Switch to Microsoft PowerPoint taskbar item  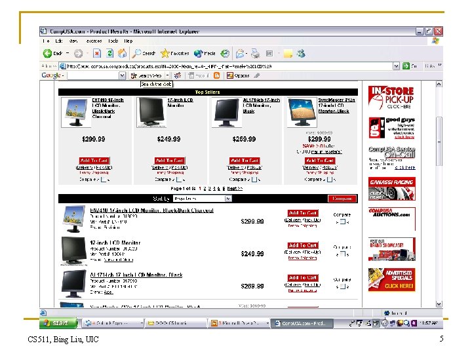coord(239,323)
